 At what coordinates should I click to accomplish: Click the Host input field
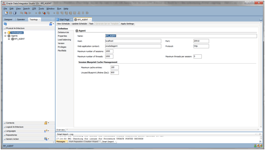(133, 41)
